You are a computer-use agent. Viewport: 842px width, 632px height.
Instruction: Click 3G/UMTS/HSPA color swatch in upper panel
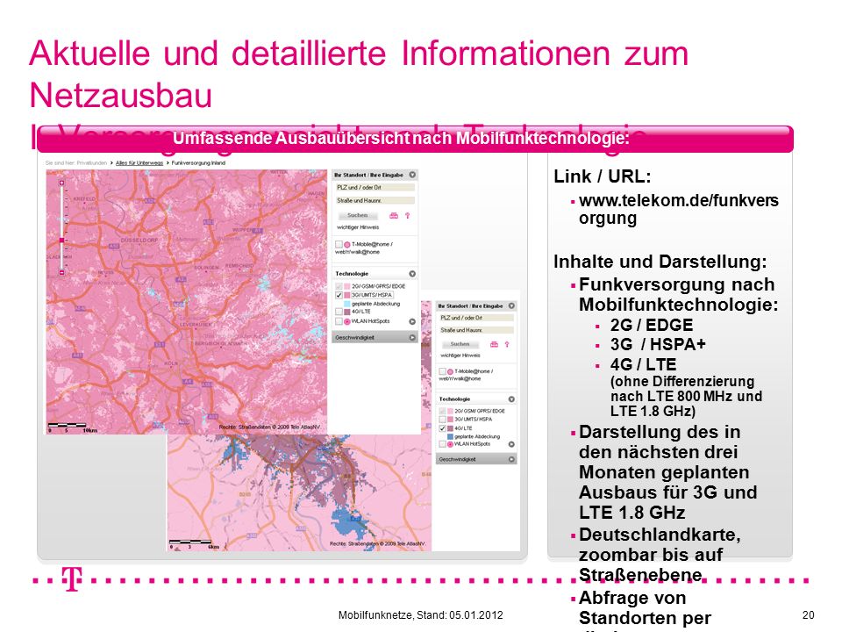[347, 295]
